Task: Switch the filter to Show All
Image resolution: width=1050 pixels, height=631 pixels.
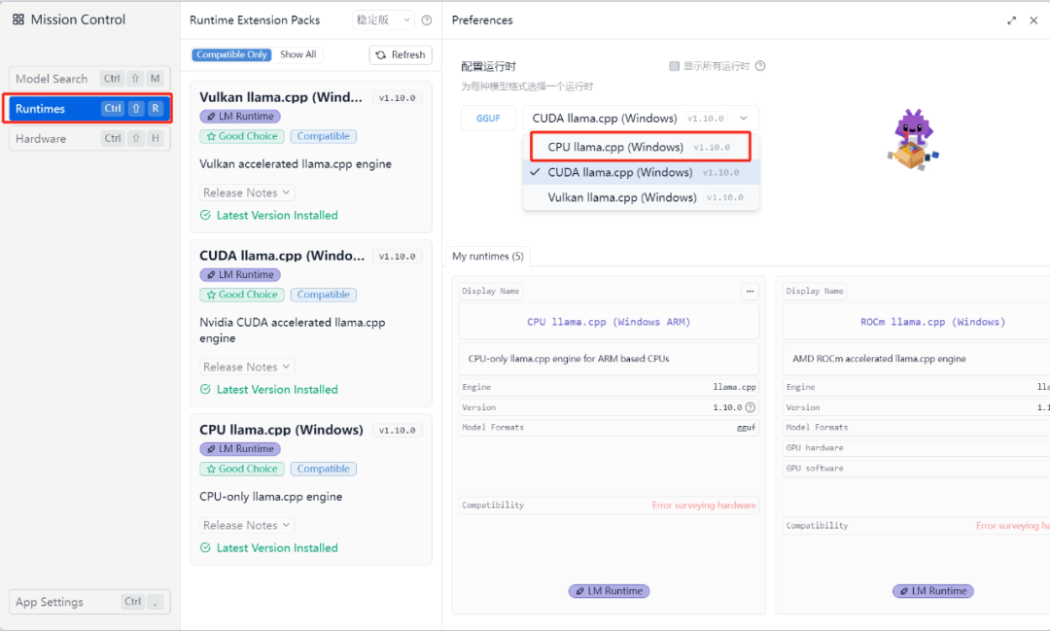Action: (x=298, y=54)
